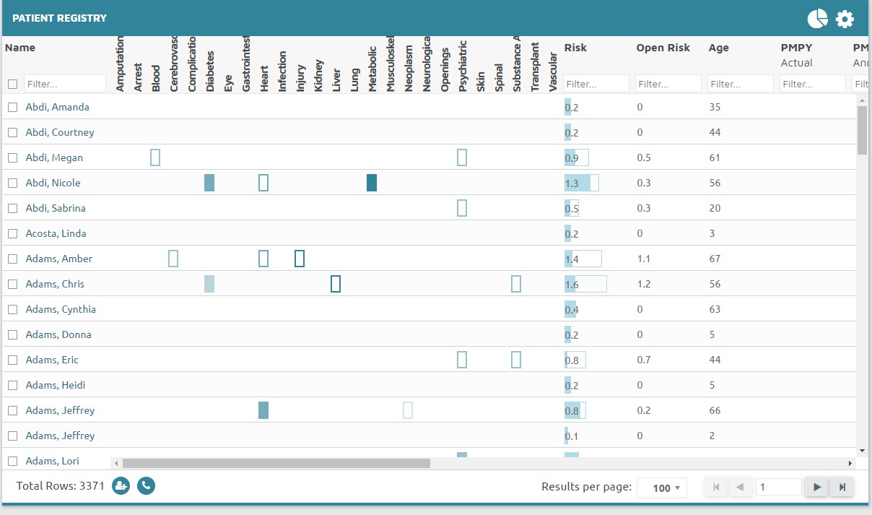Click the add patient group icon
Screen dimensions: 872x515
coord(121,486)
